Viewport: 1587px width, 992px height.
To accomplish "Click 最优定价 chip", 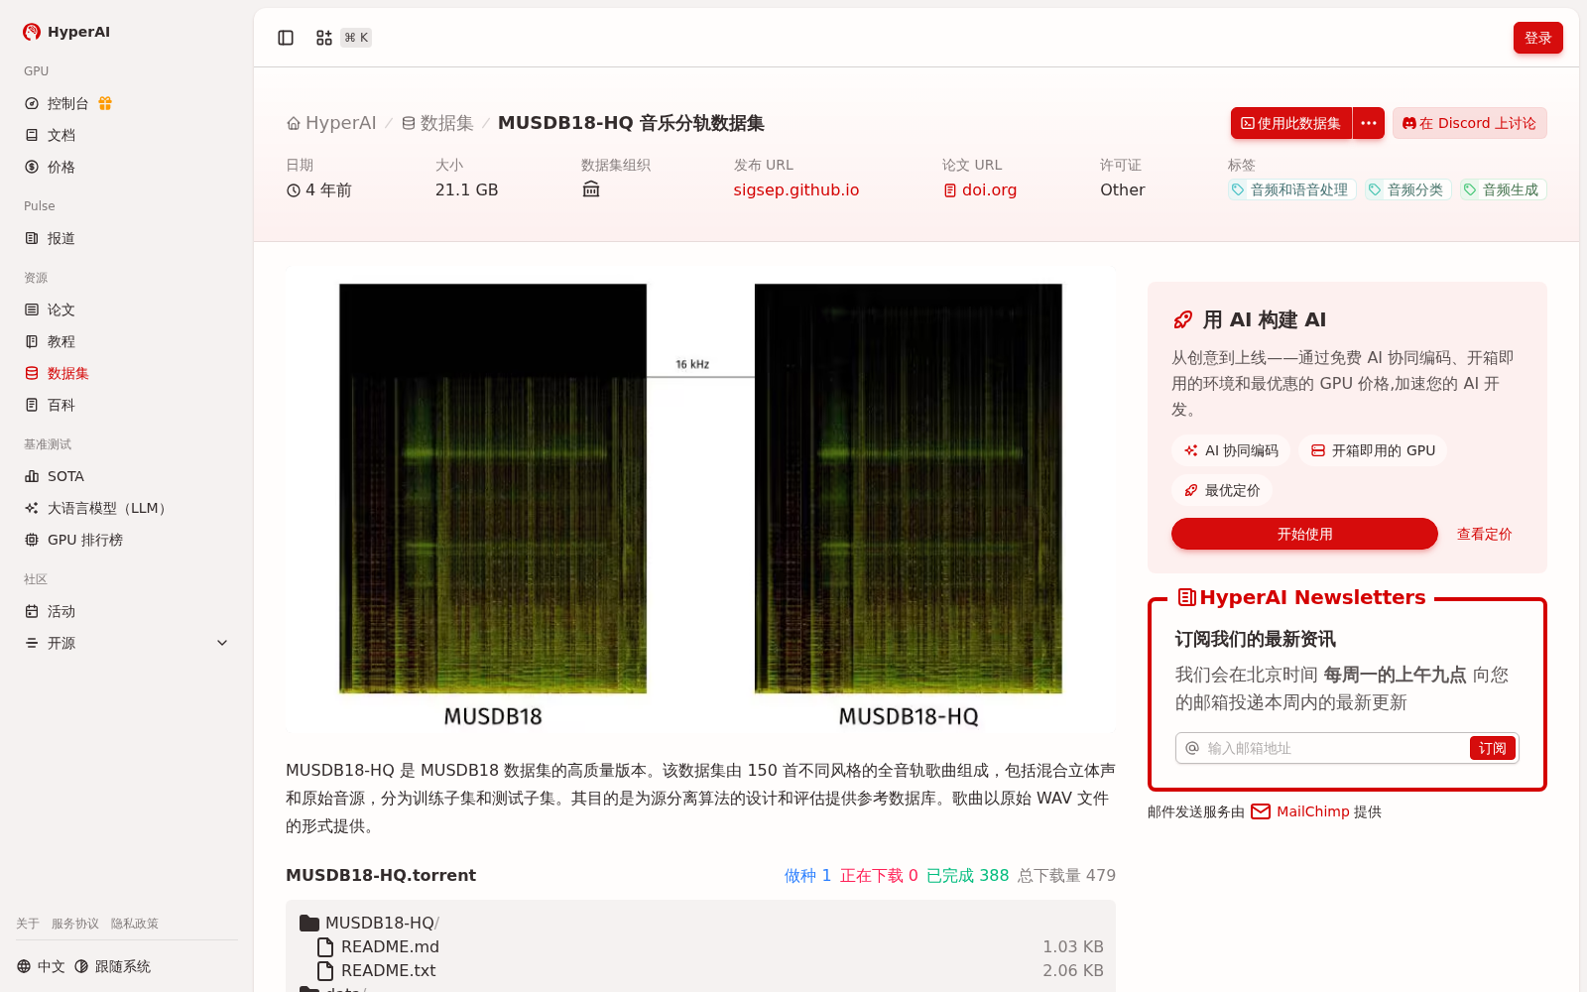I will (1222, 490).
